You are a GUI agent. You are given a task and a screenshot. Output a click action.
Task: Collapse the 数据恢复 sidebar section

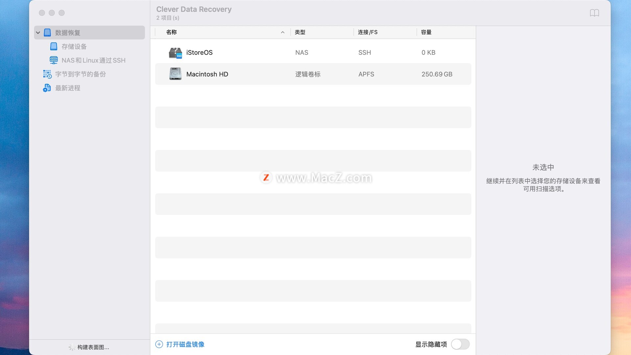coord(38,33)
